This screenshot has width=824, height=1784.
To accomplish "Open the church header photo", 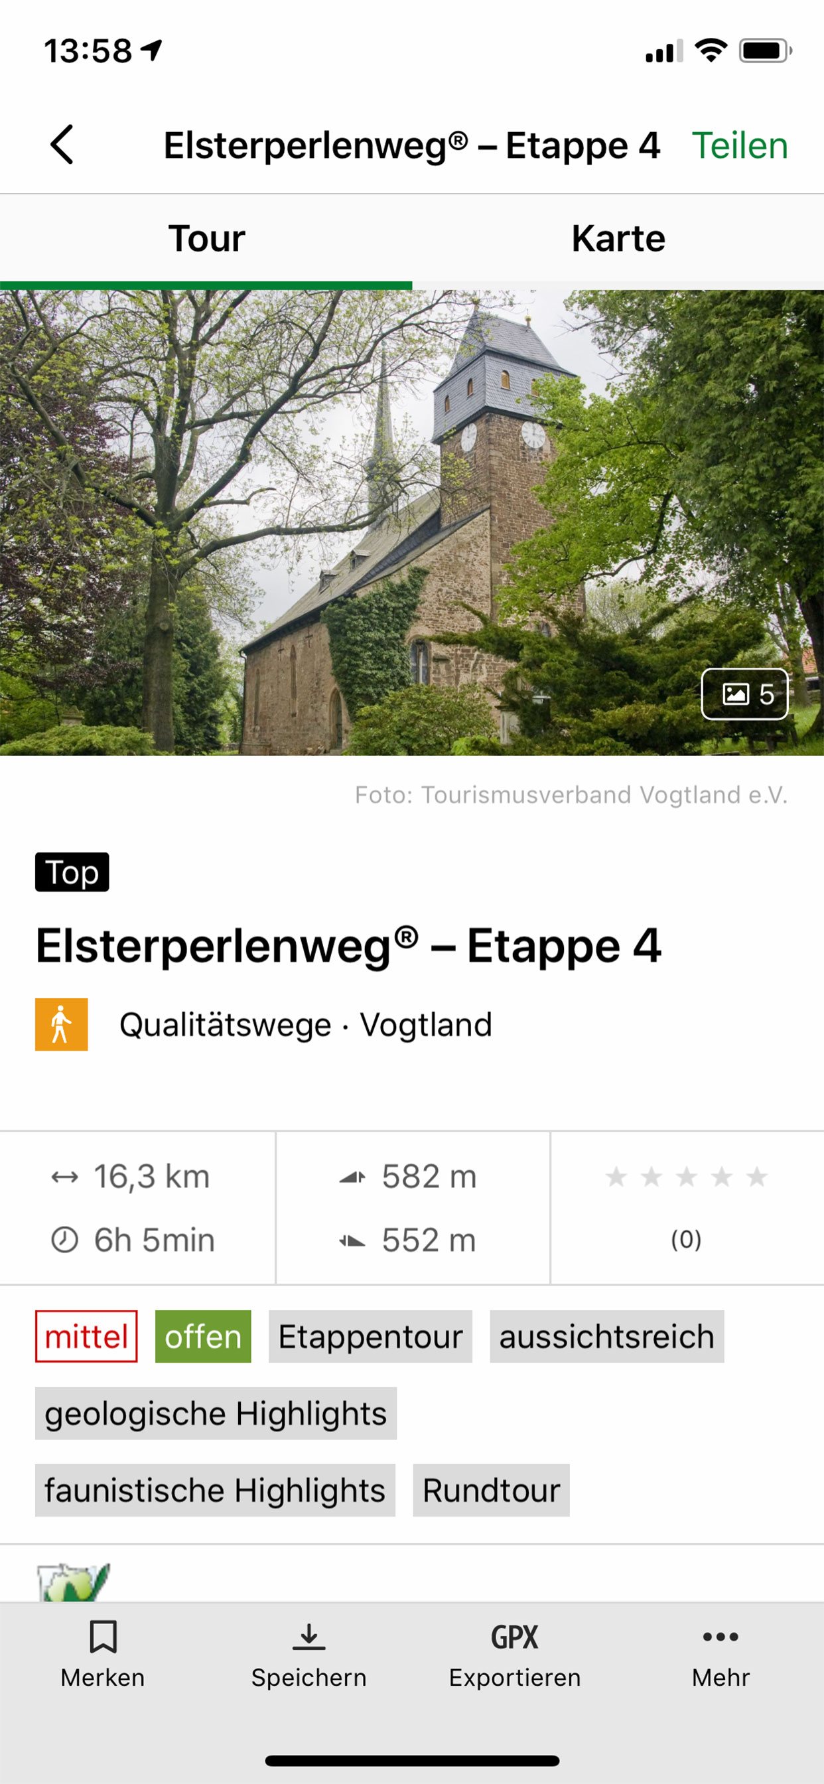I will [x=412, y=523].
